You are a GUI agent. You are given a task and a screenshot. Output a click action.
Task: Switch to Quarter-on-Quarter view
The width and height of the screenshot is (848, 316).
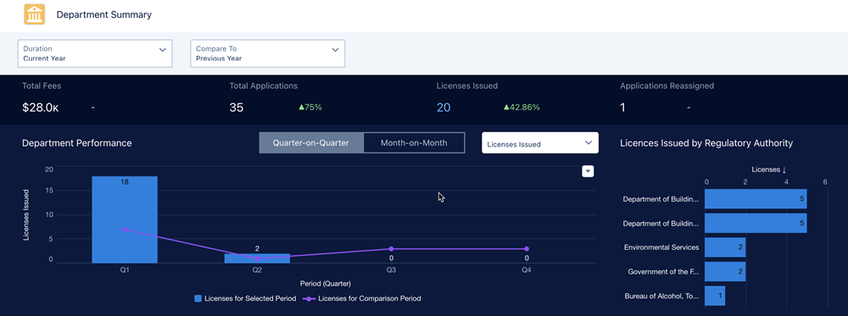[x=311, y=143]
